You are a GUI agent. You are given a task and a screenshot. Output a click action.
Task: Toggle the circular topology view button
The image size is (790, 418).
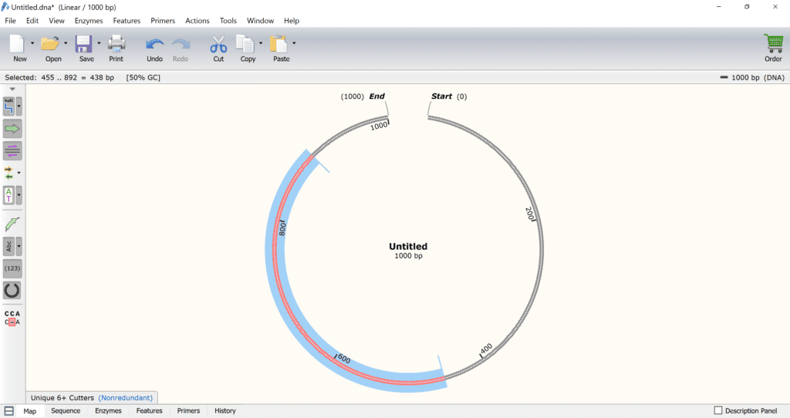pyautogui.click(x=12, y=291)
